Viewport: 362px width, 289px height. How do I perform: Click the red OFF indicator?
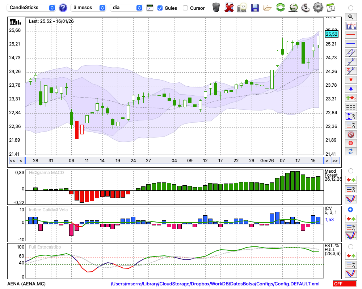(x=344, y=284)
